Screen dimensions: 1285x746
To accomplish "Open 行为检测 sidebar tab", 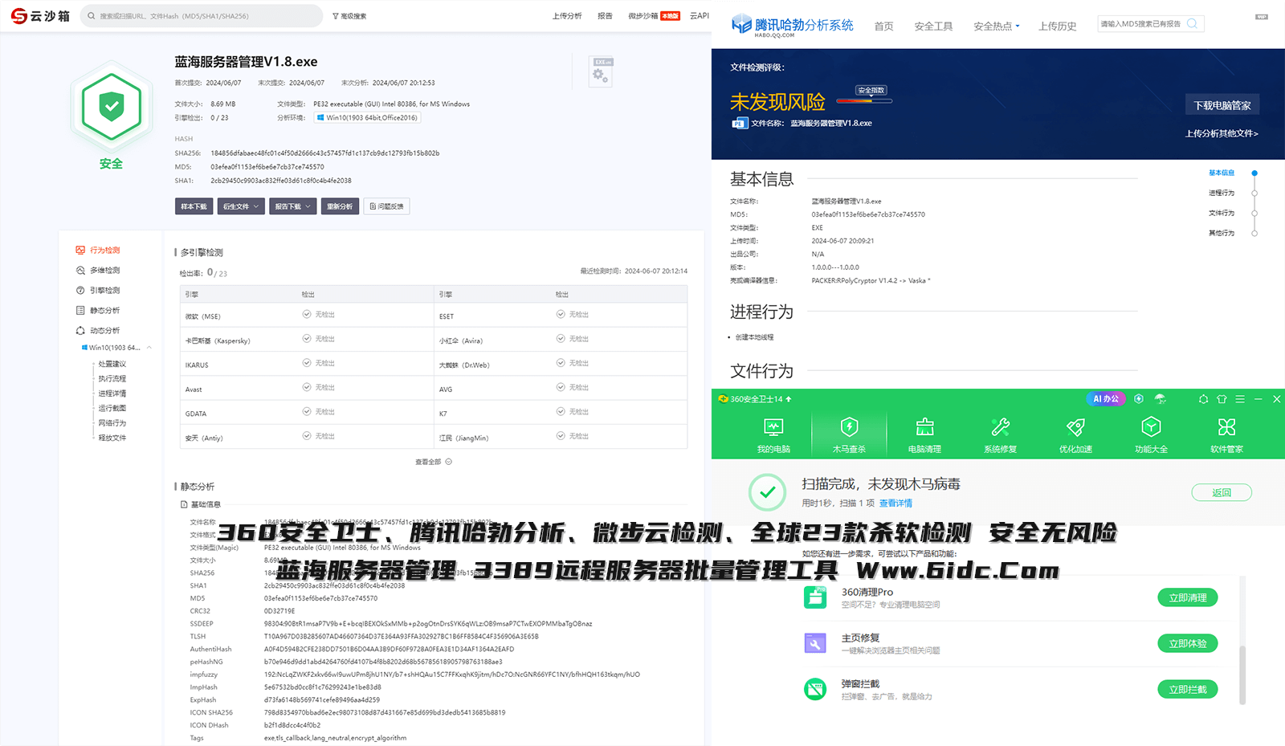I will pos(98,250).
